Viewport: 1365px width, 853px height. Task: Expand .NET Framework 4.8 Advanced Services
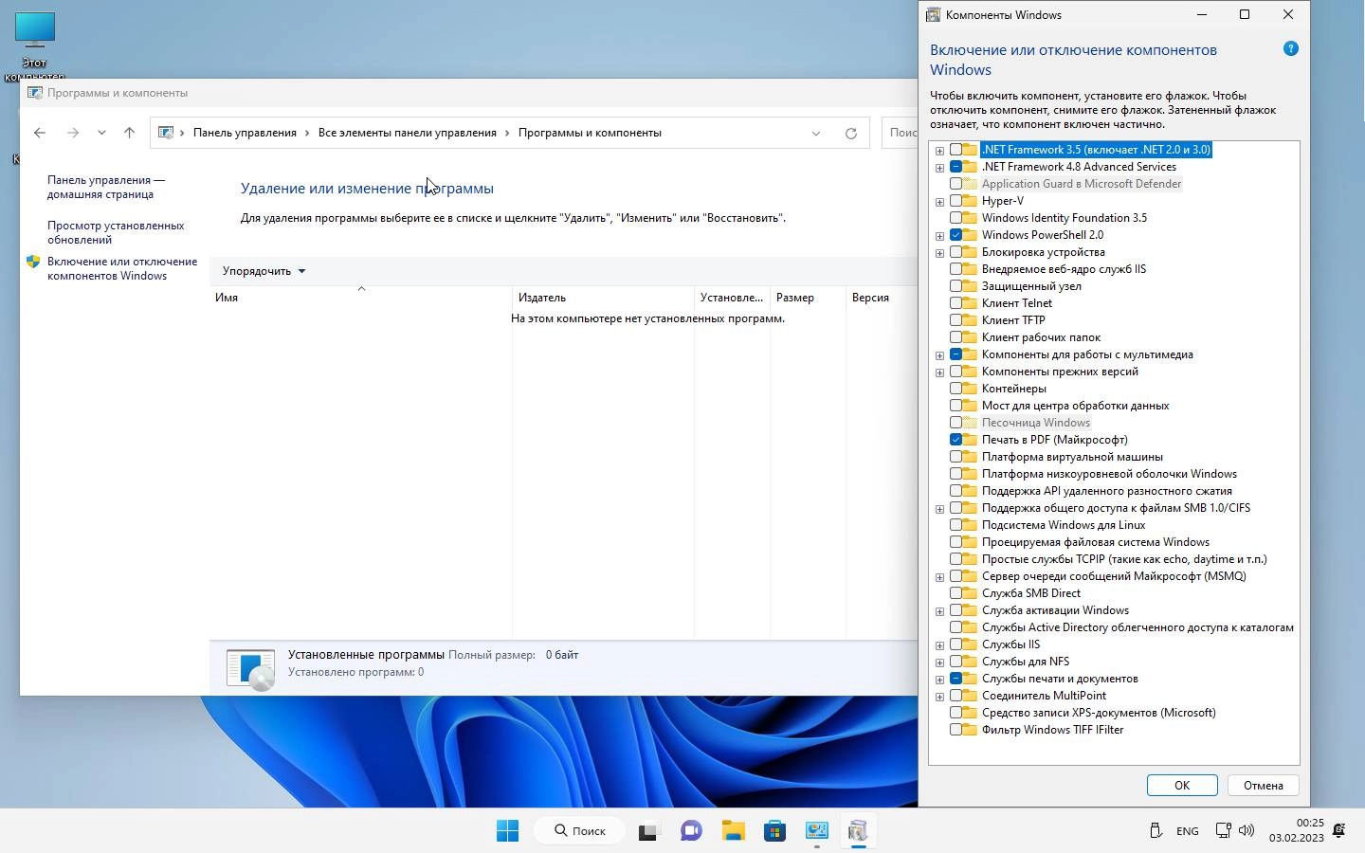pyautogui.click(x=939, y=167)
